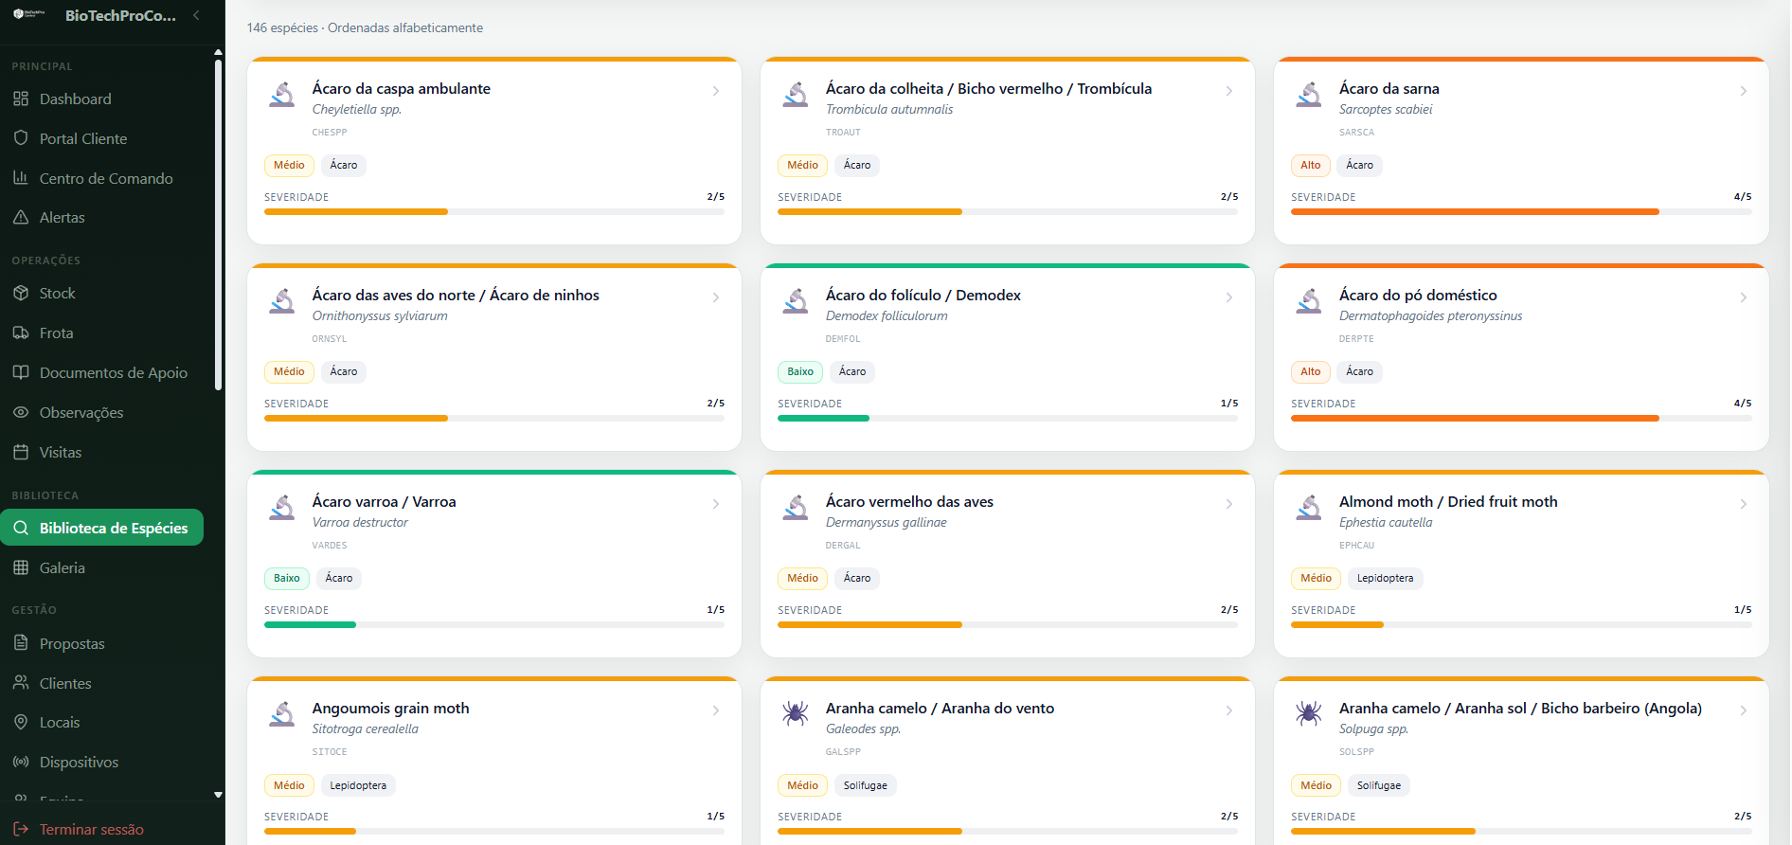1792x845 pixels.
Task: Click the Stock box icon
Action: 21,293
